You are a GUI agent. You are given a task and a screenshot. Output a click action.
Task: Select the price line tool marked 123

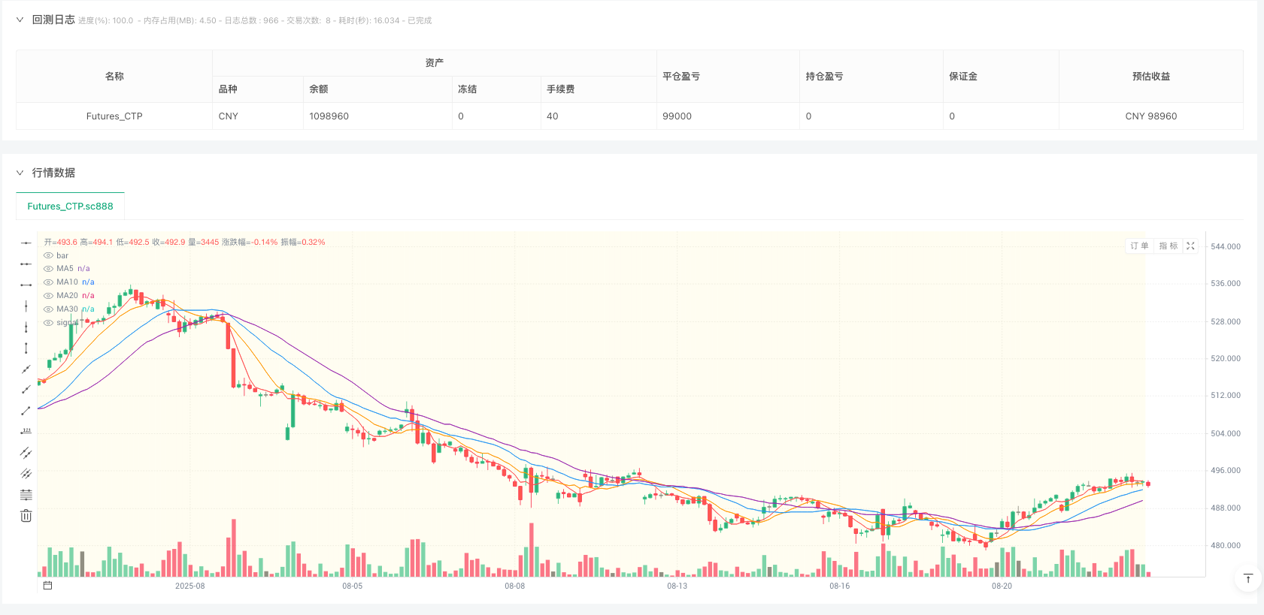(26, 431)
